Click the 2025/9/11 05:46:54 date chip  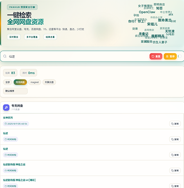[x=16, y=124]
